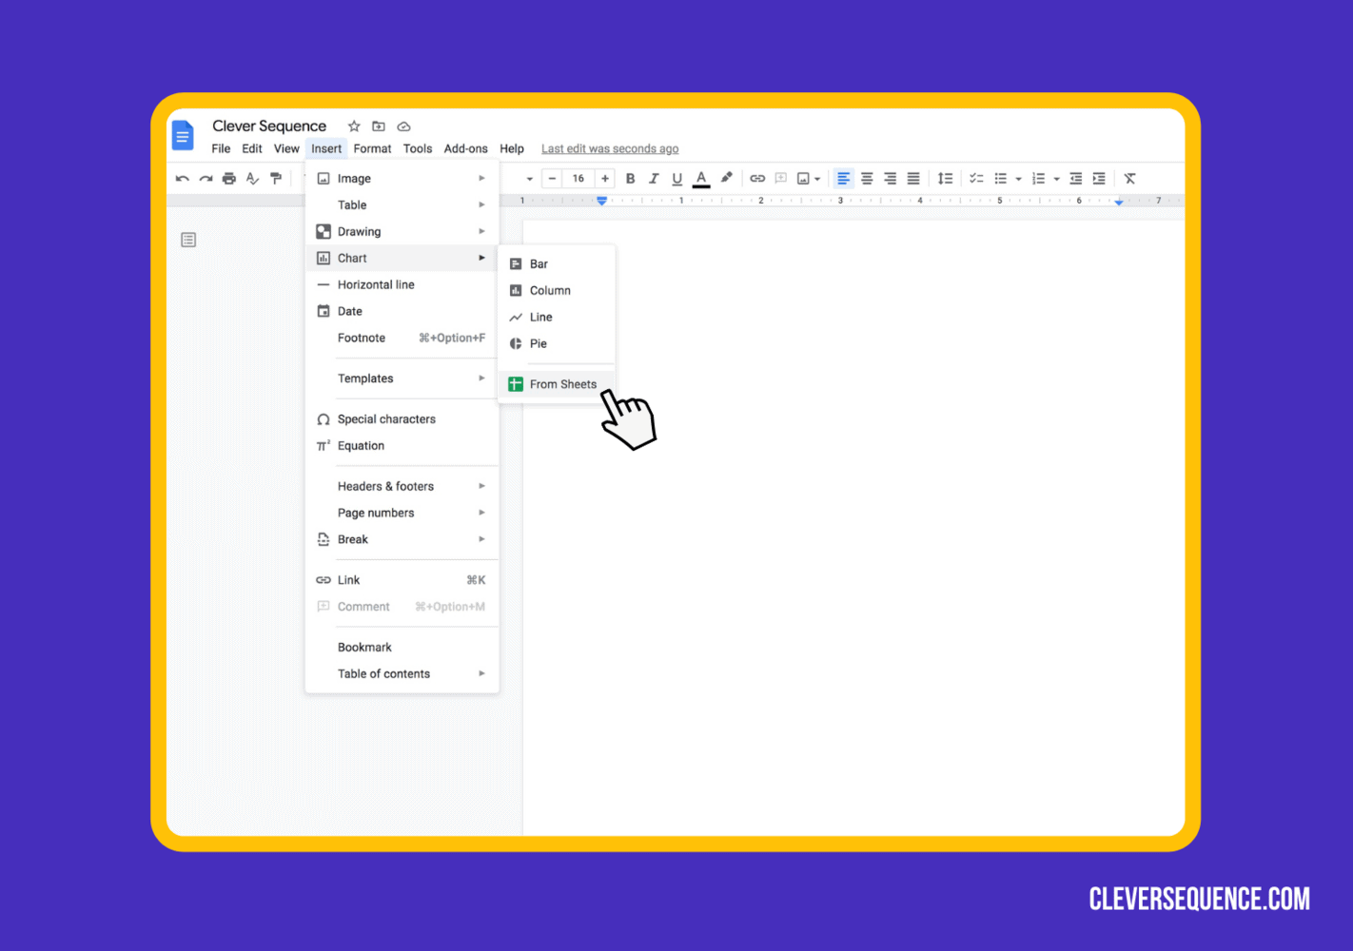The width and height of the screenshot is (1353, 951).
Task: Enable center alignment
Action: [867, 178]
